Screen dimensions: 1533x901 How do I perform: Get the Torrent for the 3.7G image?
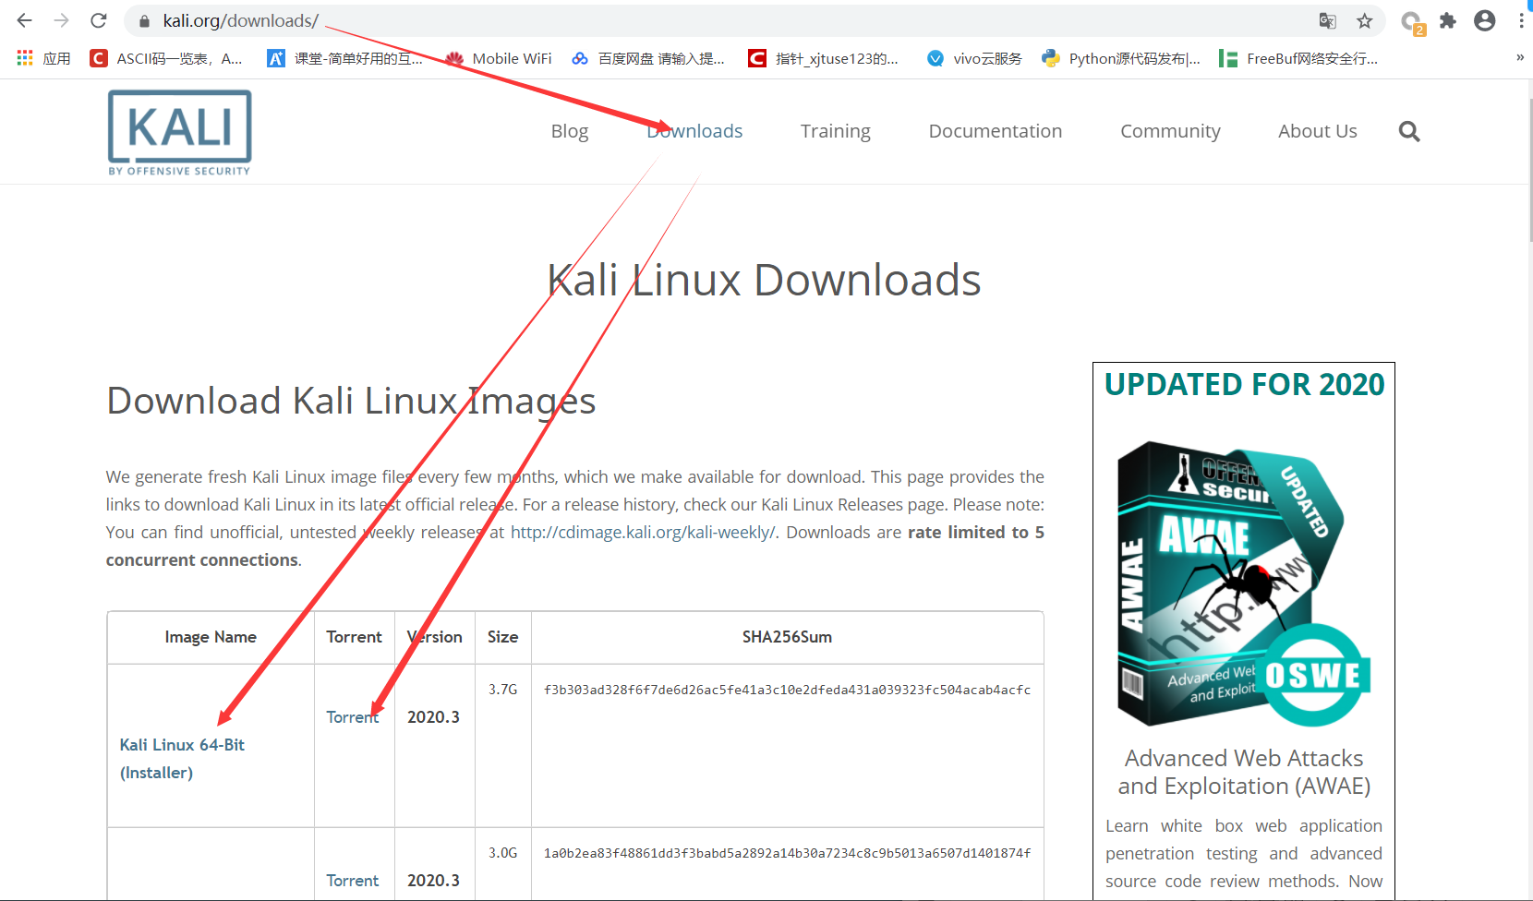[353, 717]
